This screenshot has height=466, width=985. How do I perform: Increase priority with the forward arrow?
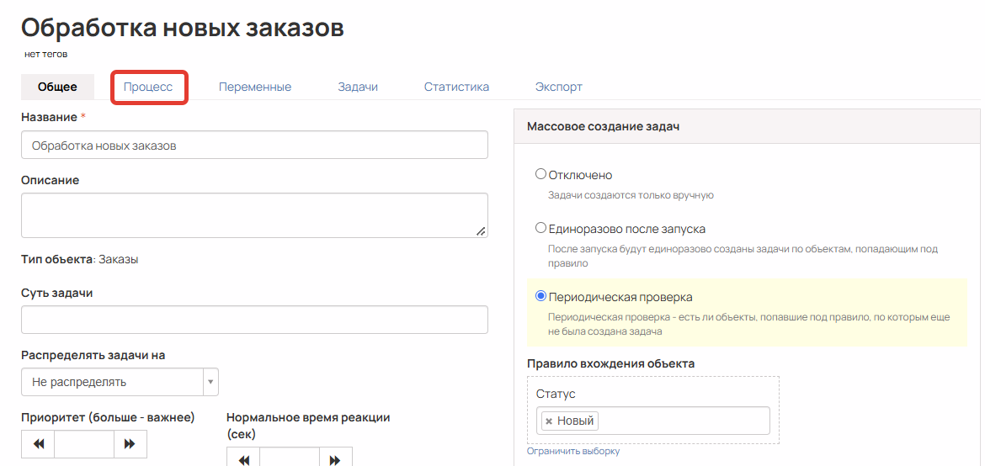click(130, 444)
